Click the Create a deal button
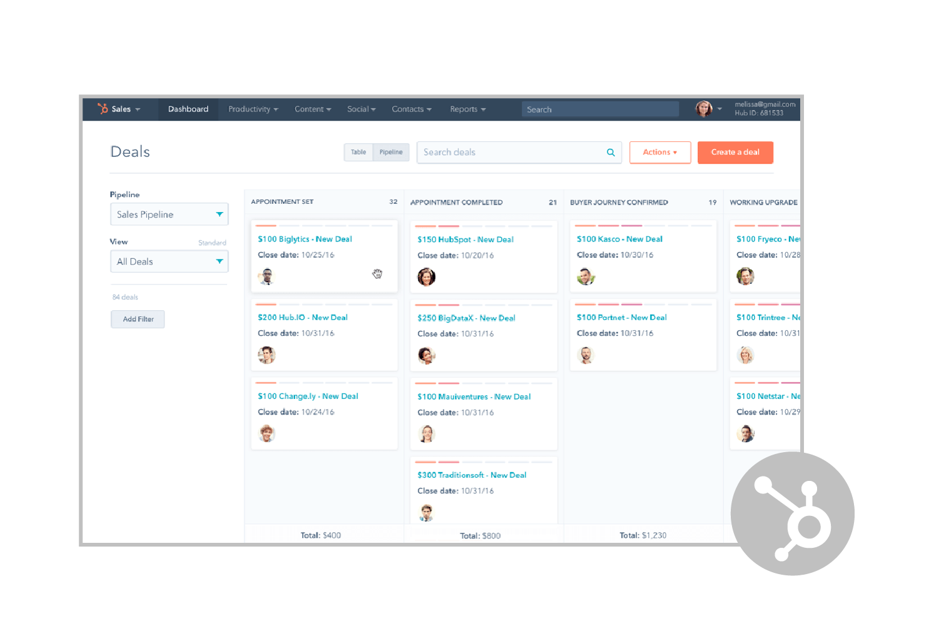Viewport: 929px width, 626px height. point(735,153)
